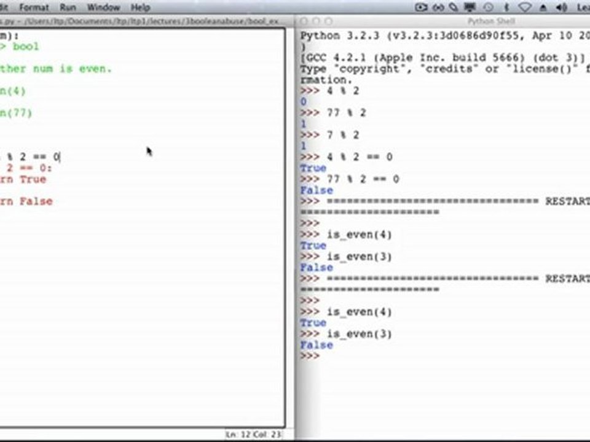Click the green 'n(4)' docstring example
This screenshot has width=590, height=442.
pyautogui.click(x=13, y=91)
